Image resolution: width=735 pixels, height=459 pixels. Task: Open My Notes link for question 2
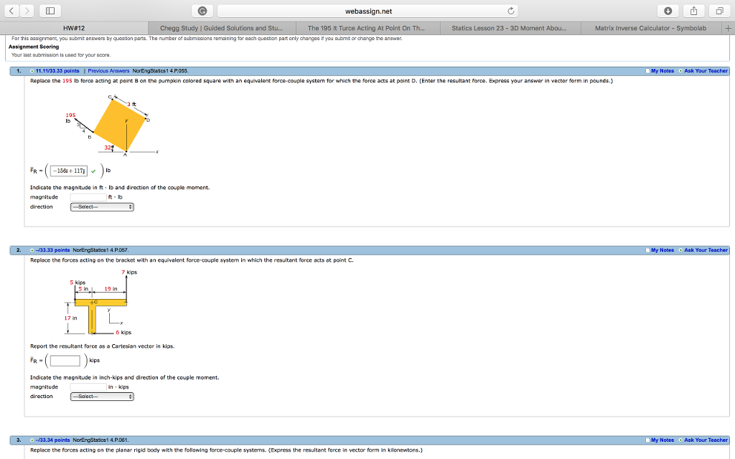[663, 250]
